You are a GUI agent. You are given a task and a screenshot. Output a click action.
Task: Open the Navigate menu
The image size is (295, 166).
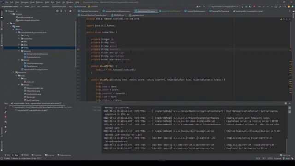[x=24, y=2]
